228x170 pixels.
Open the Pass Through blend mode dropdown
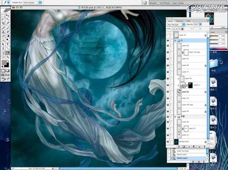[176, 25]
